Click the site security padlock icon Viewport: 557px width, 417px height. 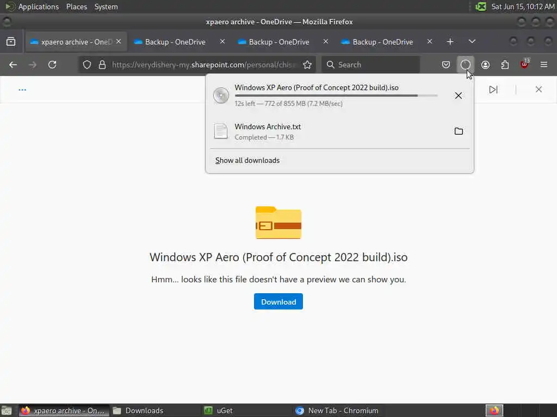click(x=102, y=65)
